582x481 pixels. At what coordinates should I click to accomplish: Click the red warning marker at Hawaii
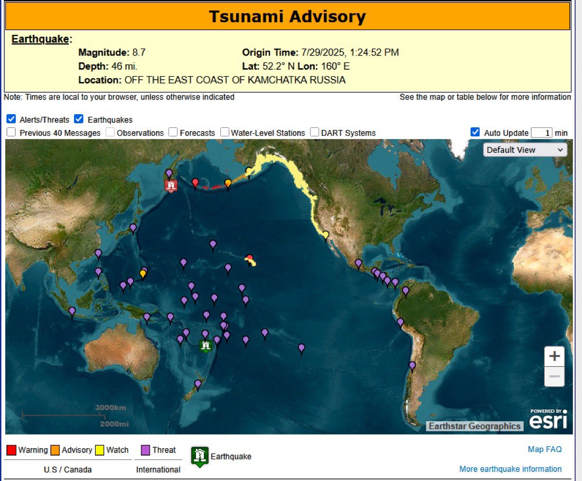click(x=250, y=258)
